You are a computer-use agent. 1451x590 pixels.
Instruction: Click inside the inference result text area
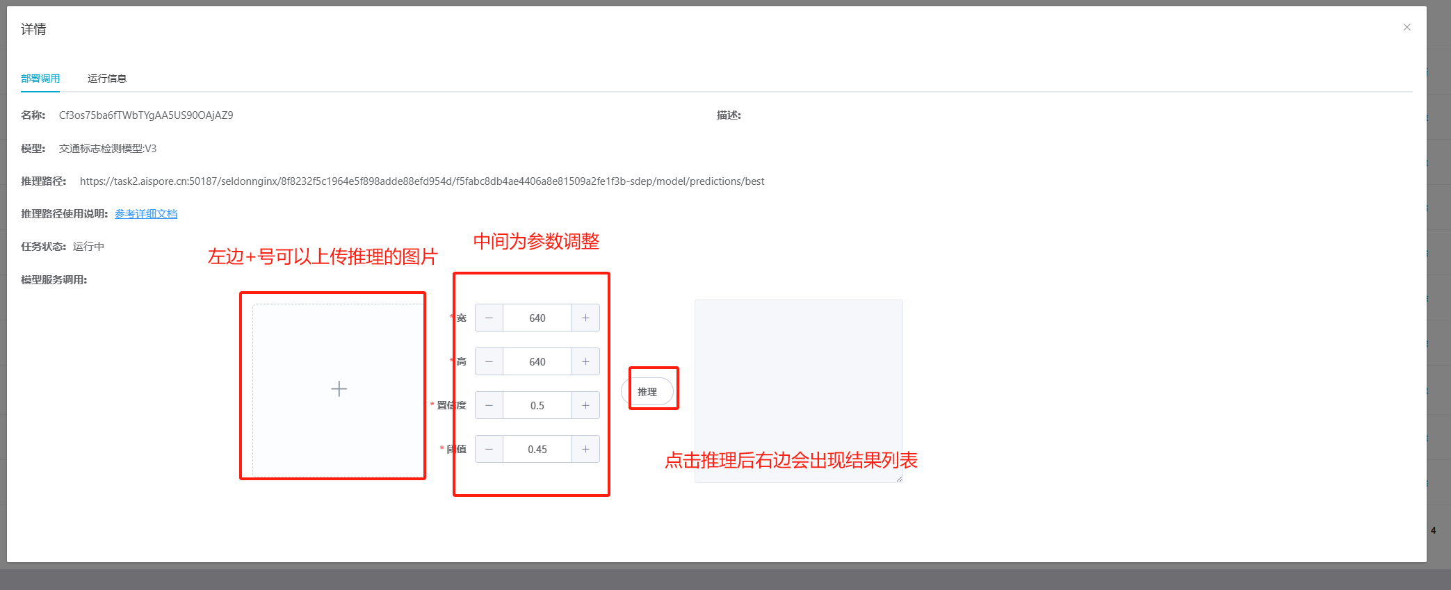(x=798, y=375)
